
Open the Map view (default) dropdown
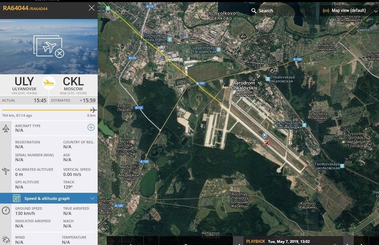point(350,11)
